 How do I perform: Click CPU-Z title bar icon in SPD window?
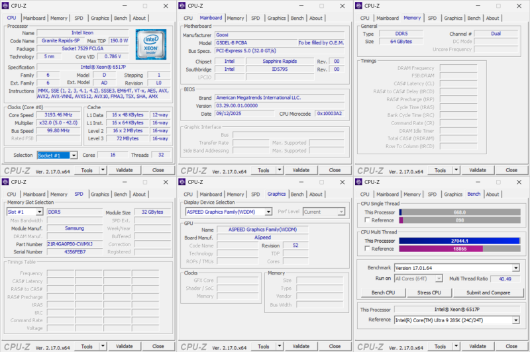click(x=6, y=182)
